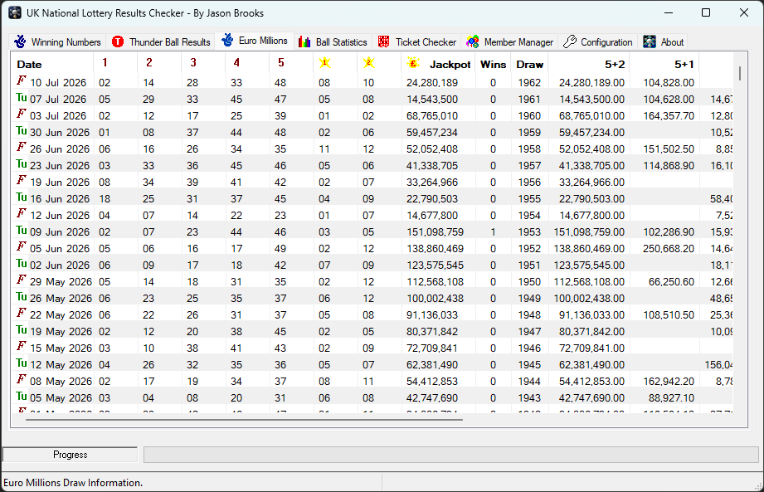Open the Configuration tab

(598, 41)
